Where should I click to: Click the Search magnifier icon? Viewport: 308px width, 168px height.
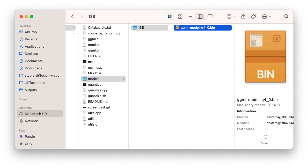tap(286, 17)
